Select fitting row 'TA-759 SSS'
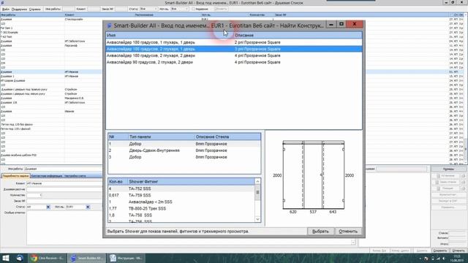The height and width of the screenshot is (263, 468). (181, 195)
